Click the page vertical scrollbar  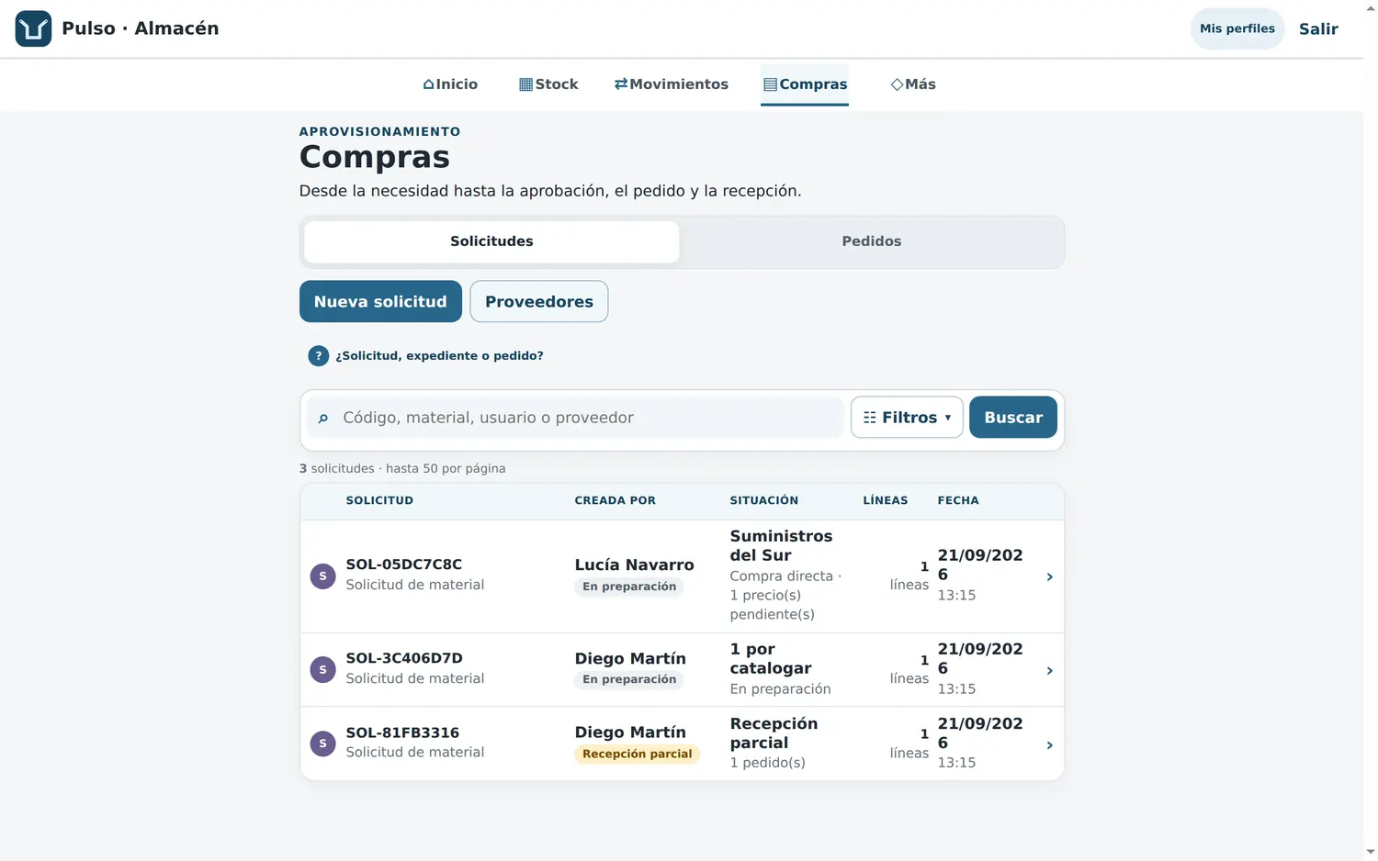1371,430
